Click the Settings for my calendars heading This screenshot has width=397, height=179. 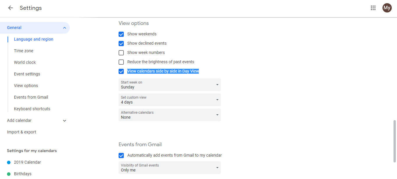(32, 151)
